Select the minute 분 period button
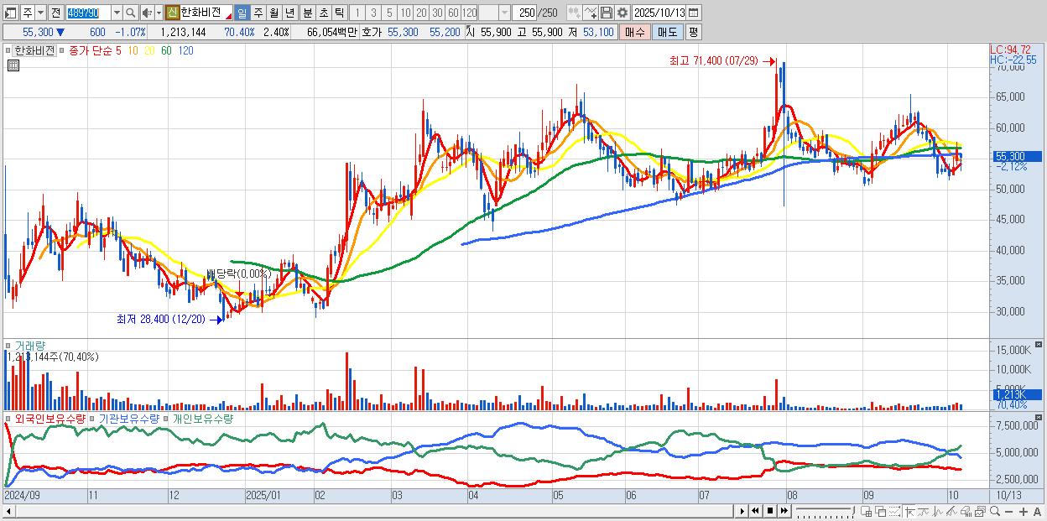The width and height of the screenshot is (1047, 521). point(307,13)
